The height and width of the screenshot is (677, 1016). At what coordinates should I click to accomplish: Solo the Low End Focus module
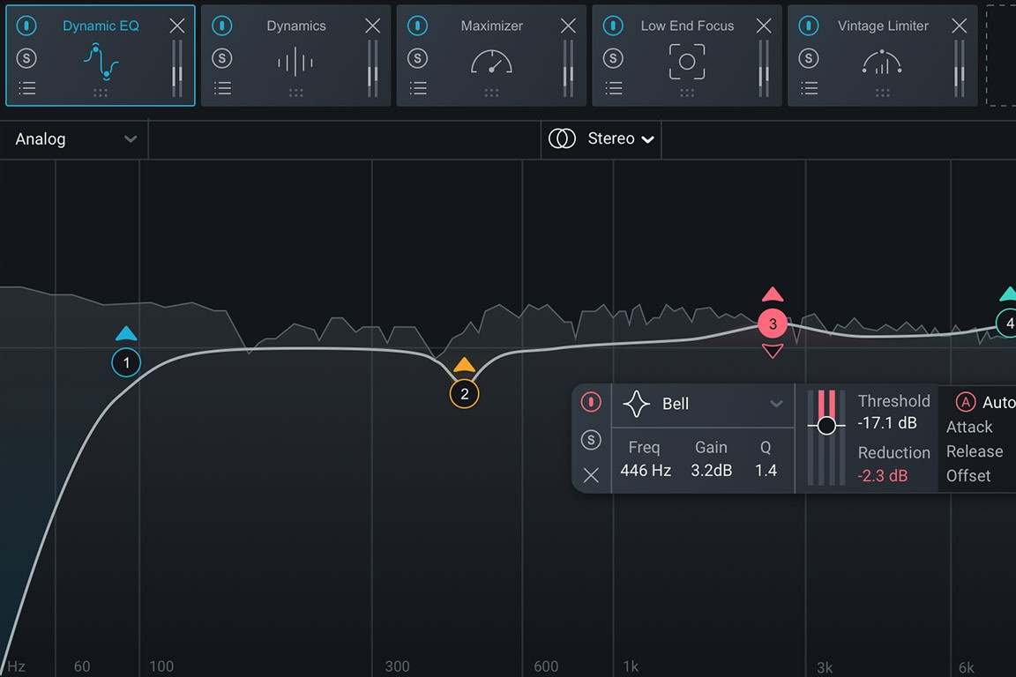pyautogui.click(x=613, y=58)
